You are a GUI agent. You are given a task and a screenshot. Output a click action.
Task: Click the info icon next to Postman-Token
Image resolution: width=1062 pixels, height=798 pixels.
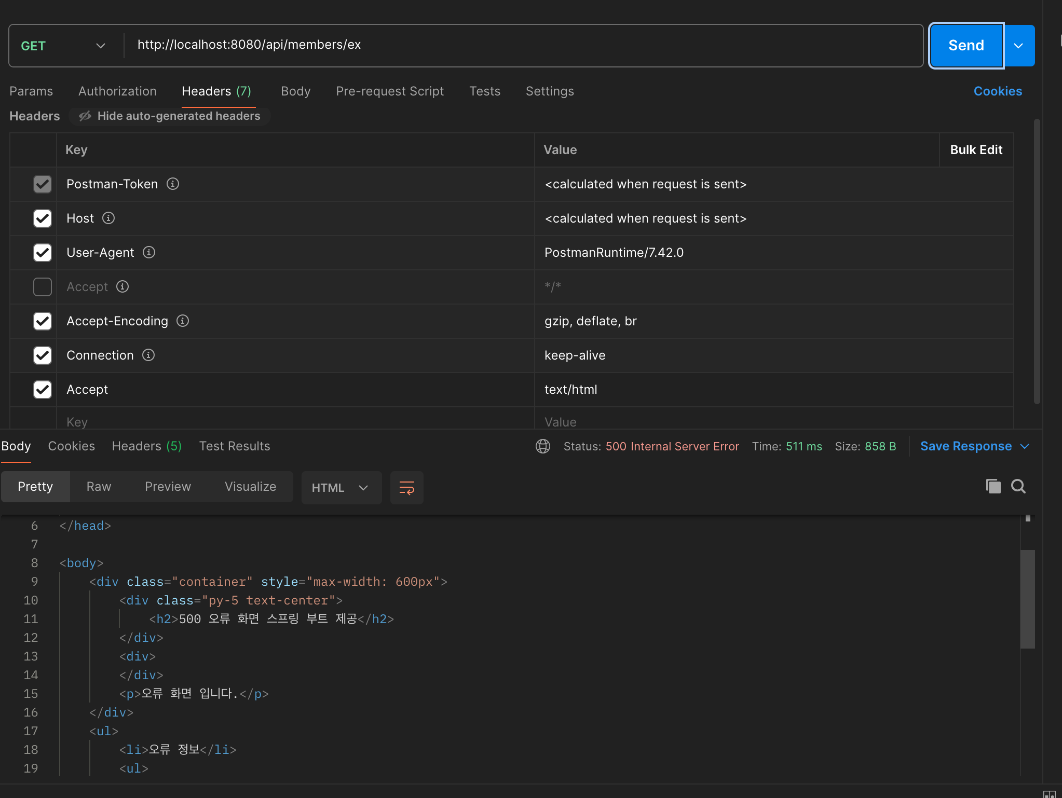click(173, 184)
